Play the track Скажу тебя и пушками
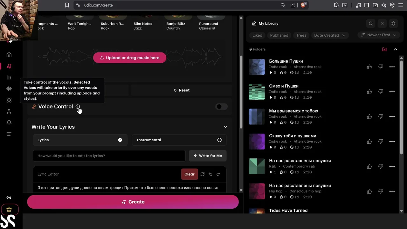407x229 pixels. coord(271,147)
